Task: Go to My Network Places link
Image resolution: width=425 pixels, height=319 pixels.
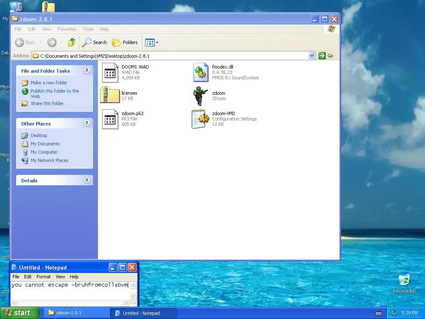Action: pyautogui.click(x=49, y=160)
